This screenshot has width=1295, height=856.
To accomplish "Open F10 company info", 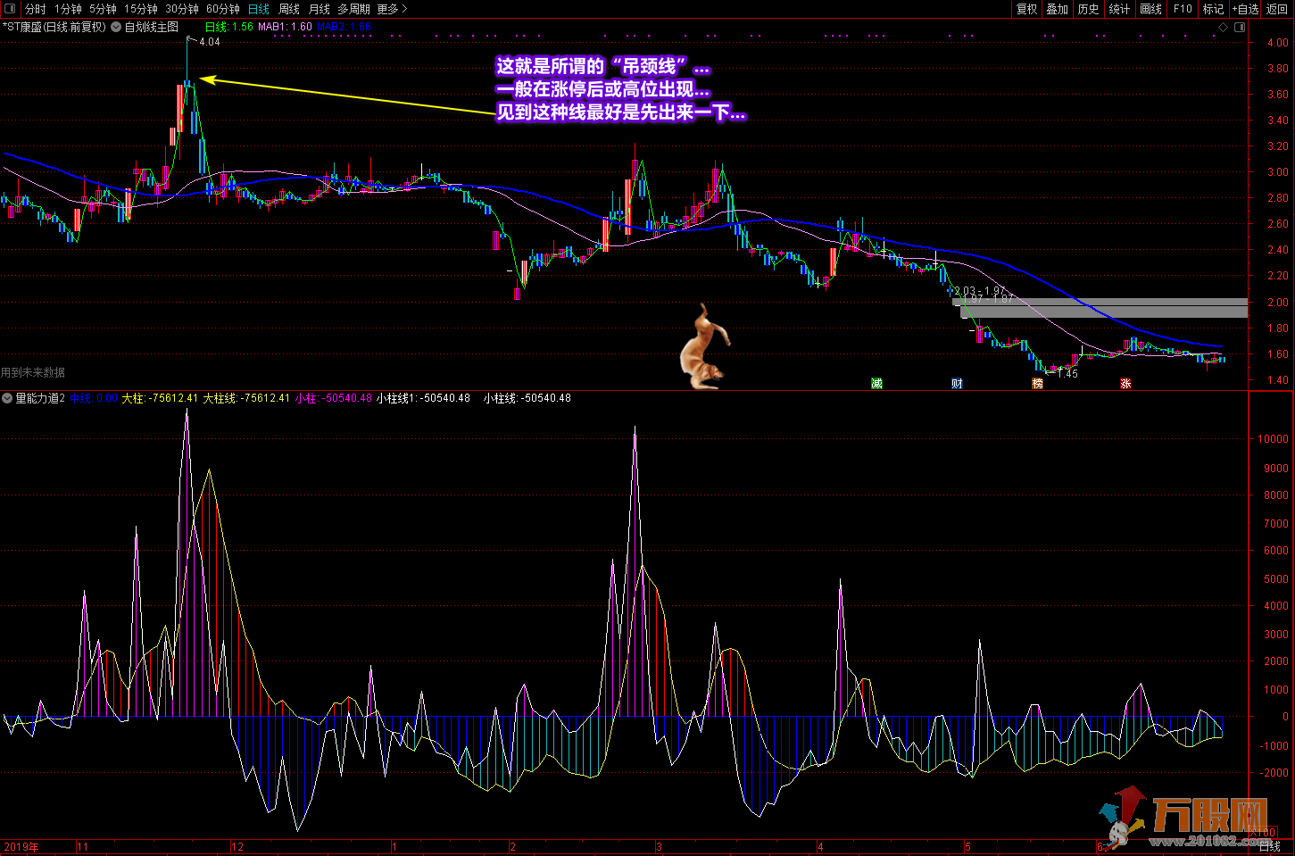I will (x=1183, y=9).
